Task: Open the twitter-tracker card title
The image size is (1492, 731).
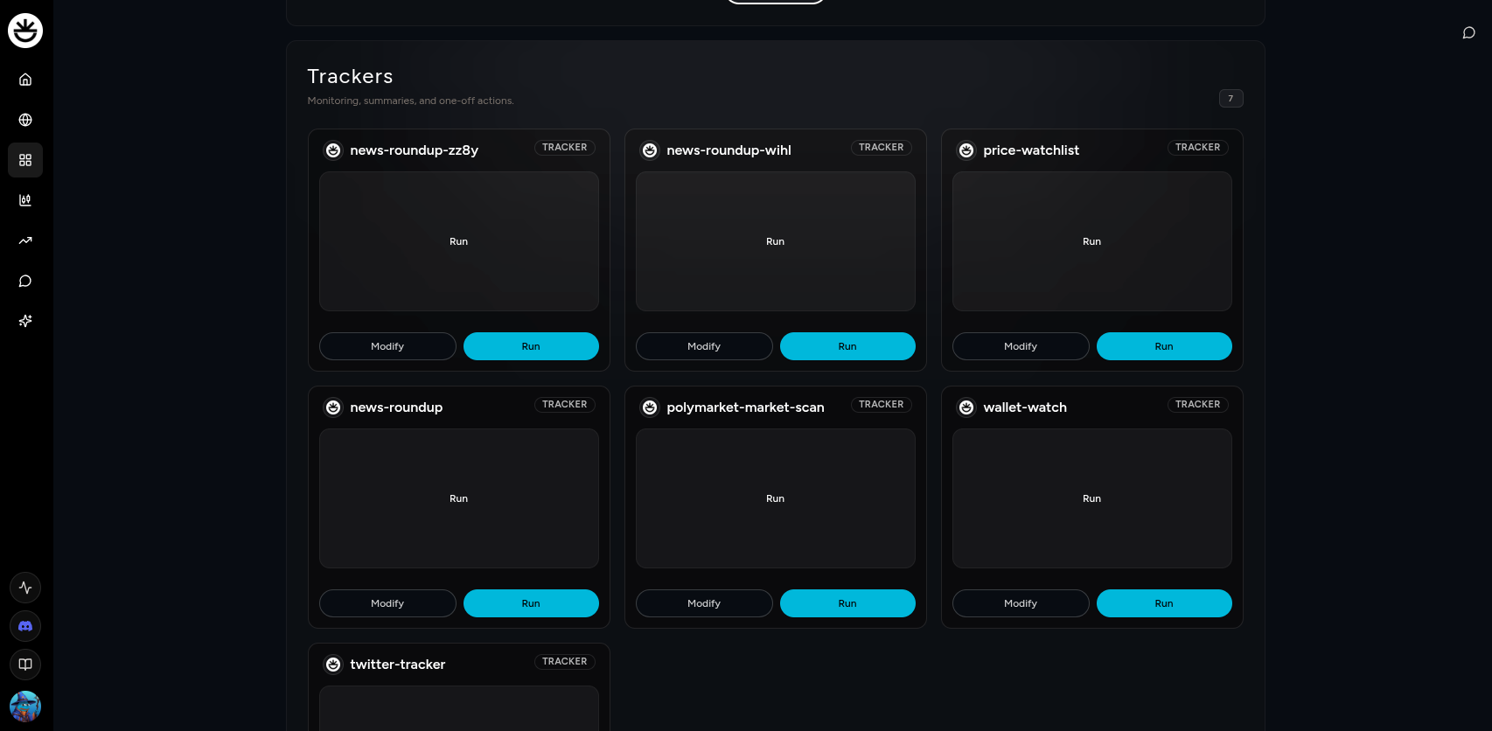Action: point(398,665)
